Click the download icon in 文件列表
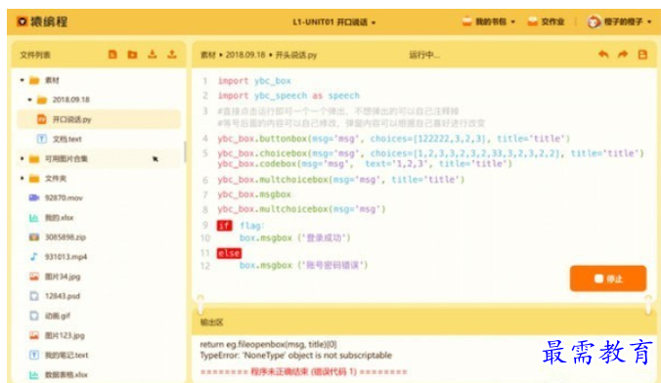 tap(153, 55)
